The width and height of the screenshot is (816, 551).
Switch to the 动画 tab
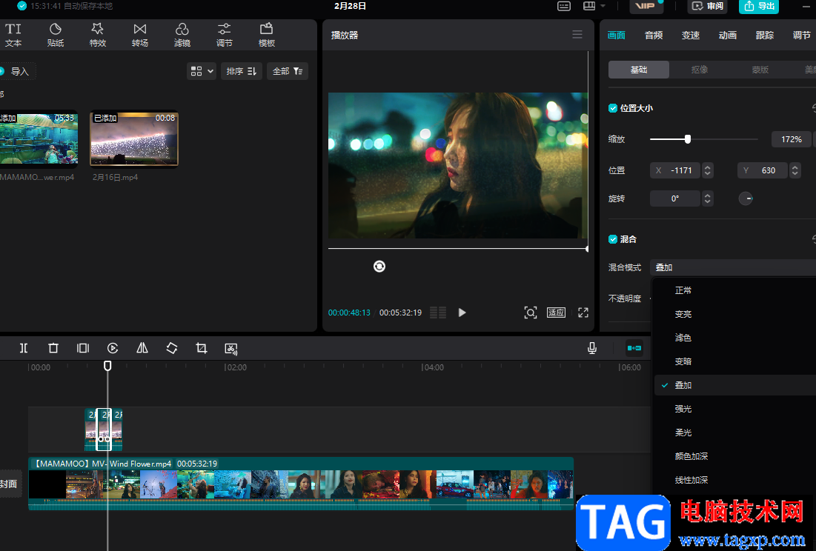click(728, 35)
